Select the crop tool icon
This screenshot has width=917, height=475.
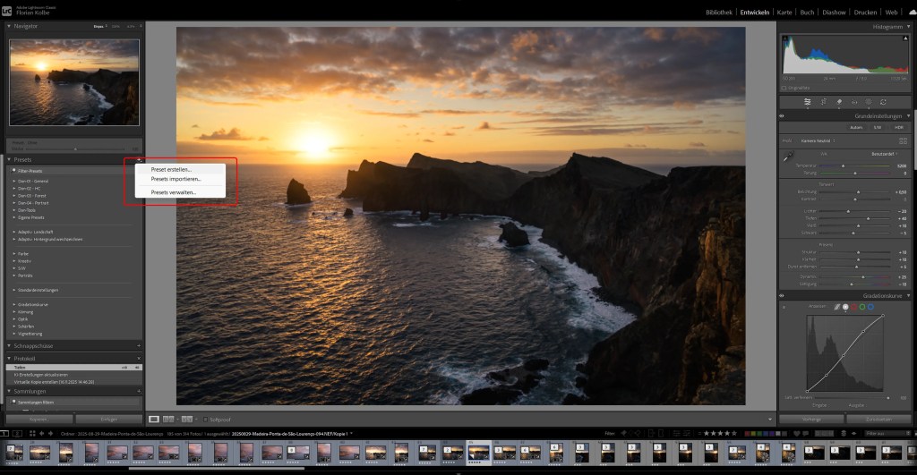pyautogui.click(x=824, y=102)
